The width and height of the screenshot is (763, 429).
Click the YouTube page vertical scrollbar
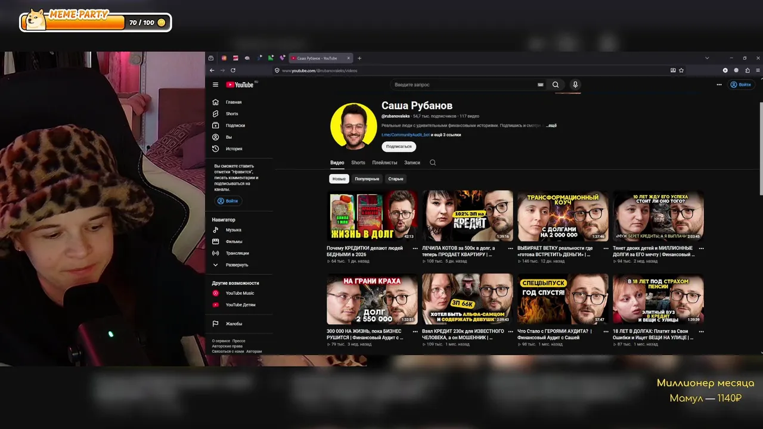[x=761, y=149]
